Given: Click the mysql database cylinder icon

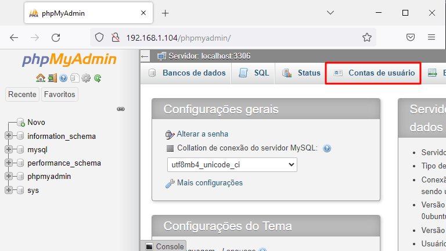Looking at the screenshot, I should pos(20,149).
